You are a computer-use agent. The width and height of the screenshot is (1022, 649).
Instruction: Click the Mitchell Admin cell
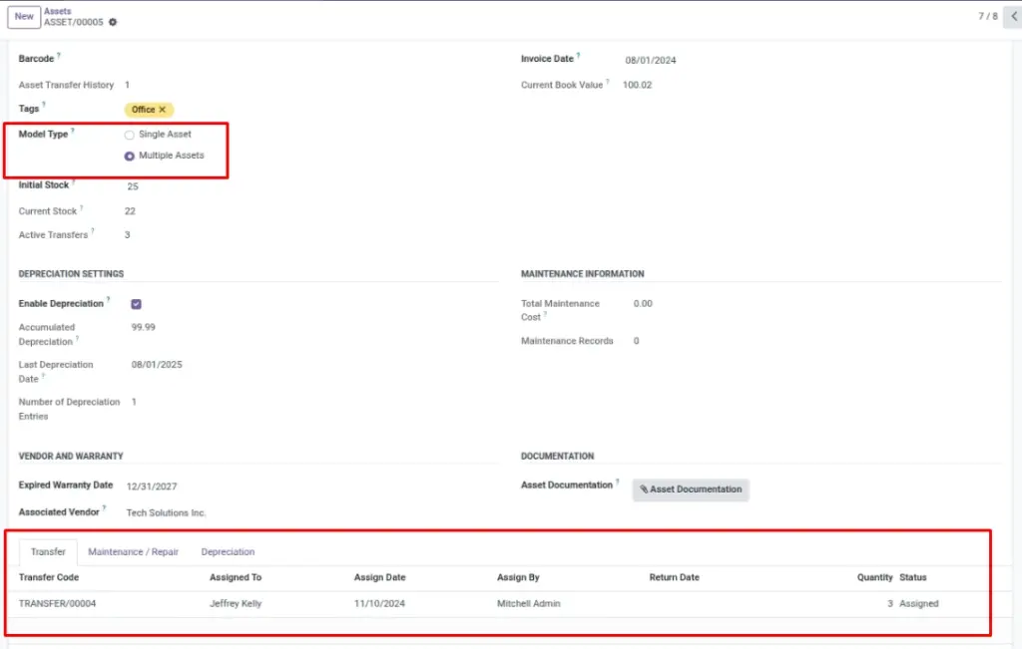tap(529, 604)
